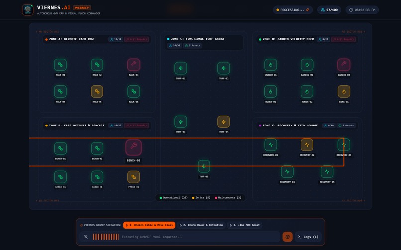This screenshot has width=401, height=250.
Task: Click Zone B 19/25 occupancy badge
Action: pos(116,125)
